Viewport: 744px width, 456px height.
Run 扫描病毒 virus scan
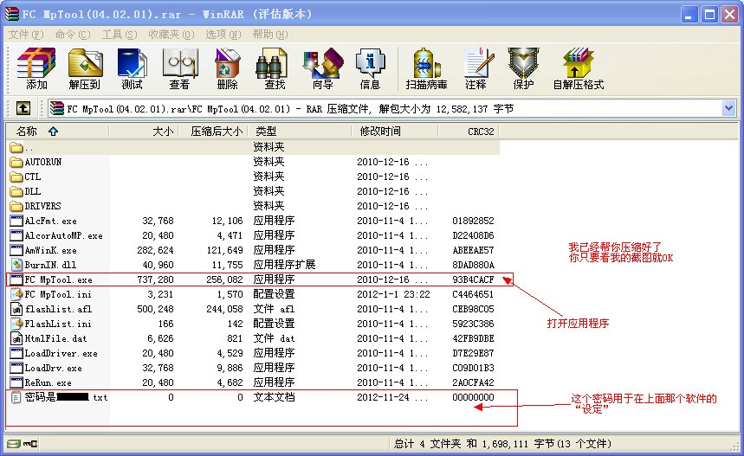click(x=426, y=68)
